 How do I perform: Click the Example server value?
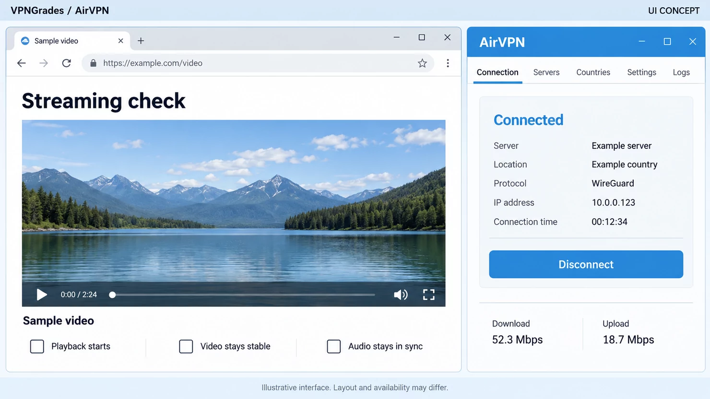(622, 146)
